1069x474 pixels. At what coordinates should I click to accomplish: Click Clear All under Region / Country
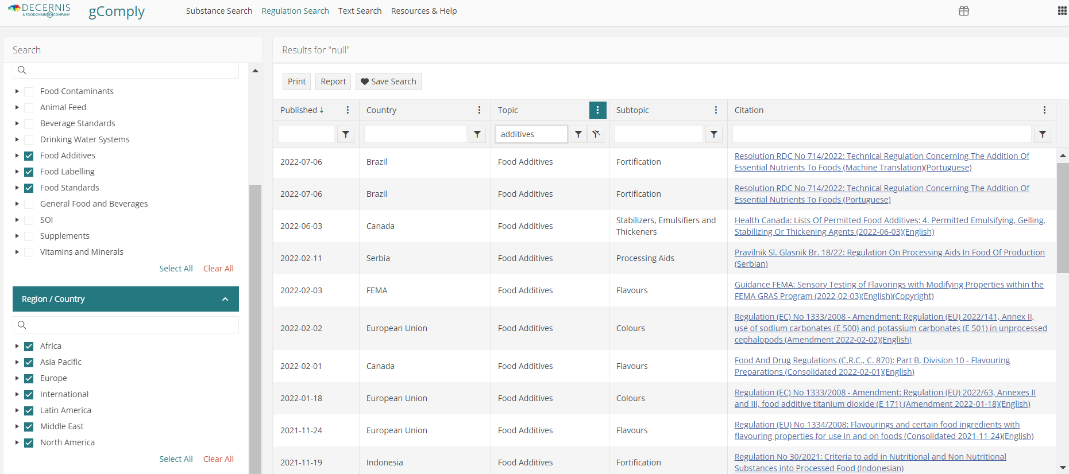tap(218, 459)
